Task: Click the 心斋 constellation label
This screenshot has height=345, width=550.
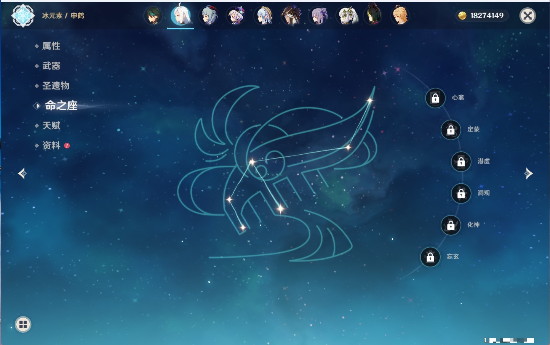Action: (x=458, y=98)
